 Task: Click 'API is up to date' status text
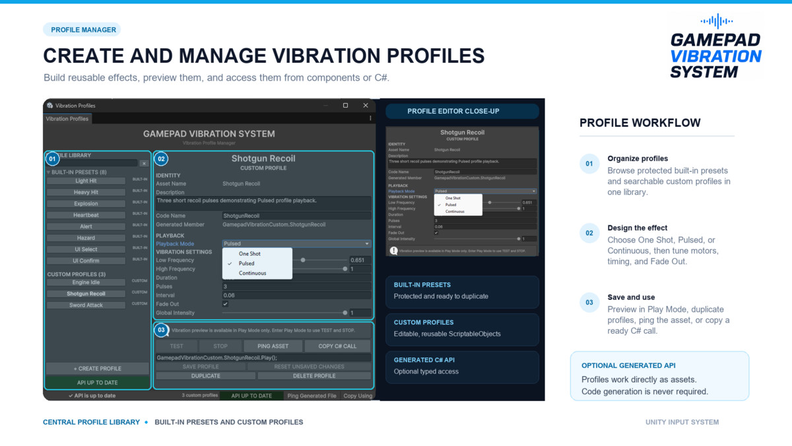(x=92, y=396)
